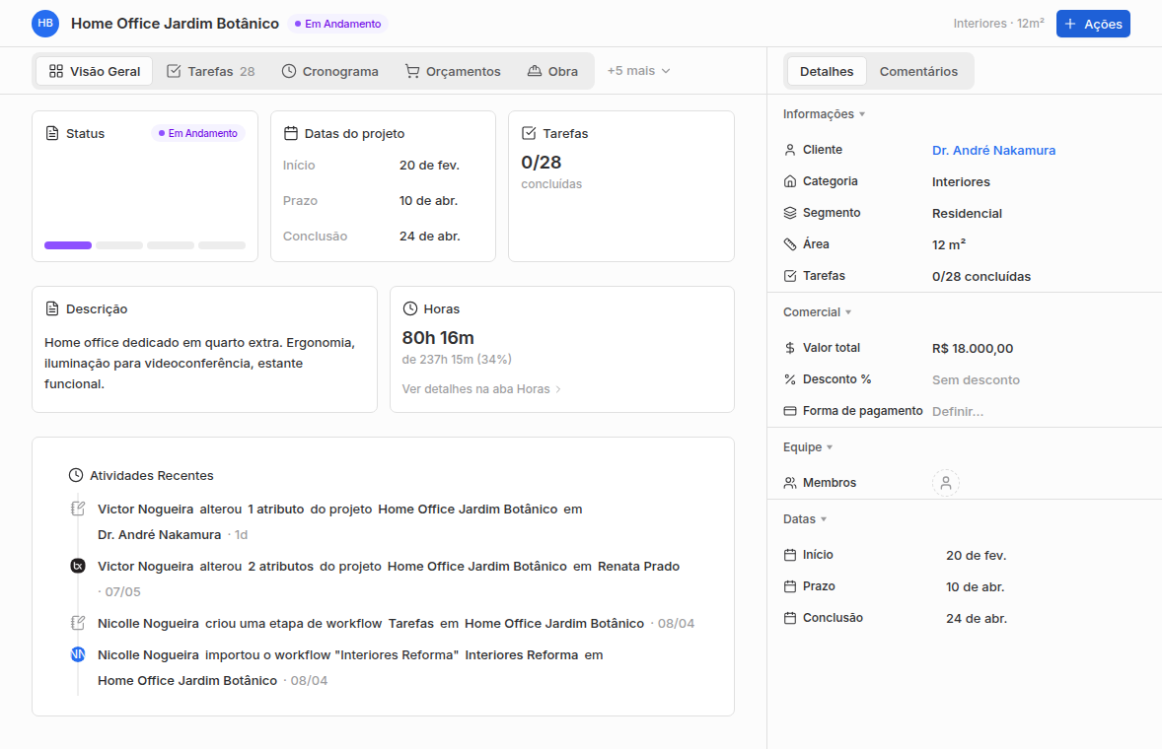
Task: Open the +5 mais tabs dropdown
Action: pyautogui.click(x=638, y=71)
